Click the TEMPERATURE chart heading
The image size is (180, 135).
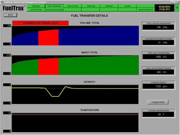[90, 110]
